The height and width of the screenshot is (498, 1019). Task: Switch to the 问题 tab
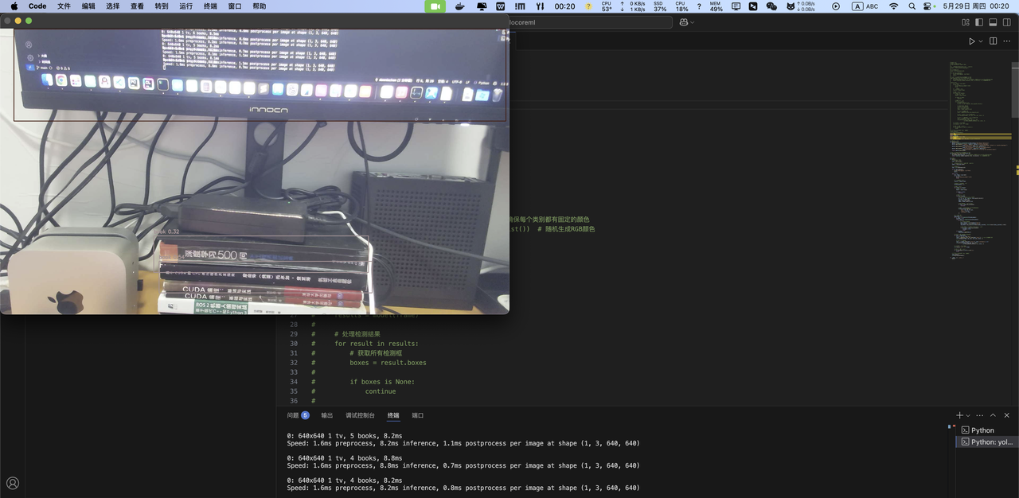293,415
